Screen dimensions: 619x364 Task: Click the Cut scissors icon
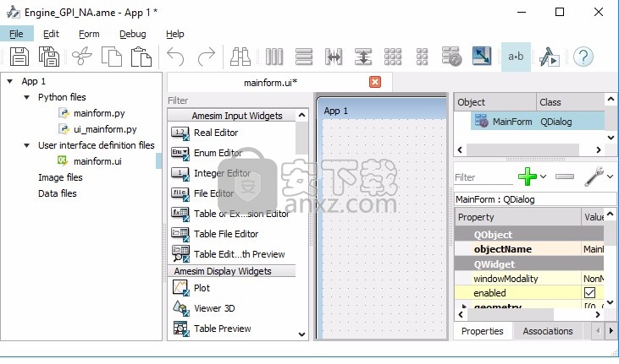click(x=82, y=57)
